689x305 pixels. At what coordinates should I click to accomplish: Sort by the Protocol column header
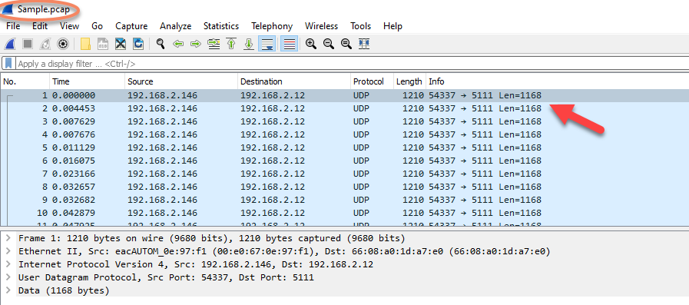(x=372, y=81)
